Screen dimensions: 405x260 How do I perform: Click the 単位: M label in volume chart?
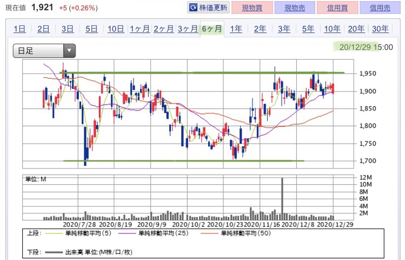click(36, 179)
